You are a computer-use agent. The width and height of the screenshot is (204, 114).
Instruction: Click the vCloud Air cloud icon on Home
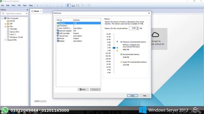click(x=155, y=35)
